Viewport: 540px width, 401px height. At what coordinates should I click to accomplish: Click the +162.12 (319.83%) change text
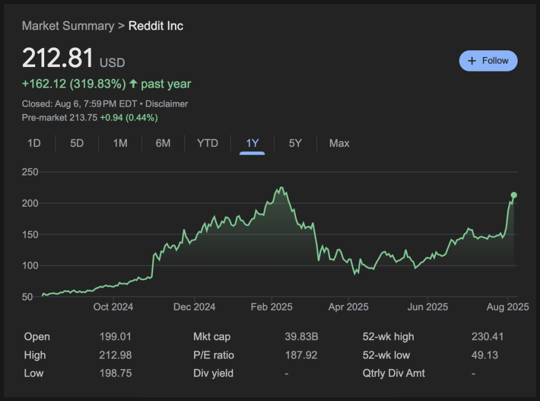pyautogui.click(x=74, y=84)
